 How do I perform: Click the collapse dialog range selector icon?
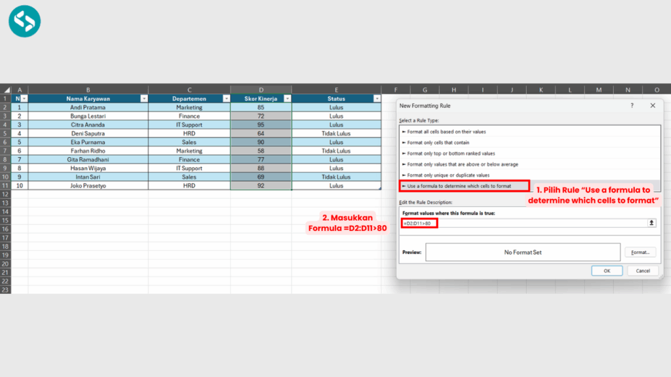coord(651,223)
